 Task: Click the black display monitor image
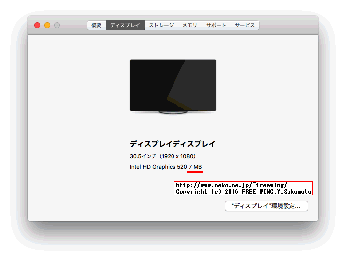[173, 86]
